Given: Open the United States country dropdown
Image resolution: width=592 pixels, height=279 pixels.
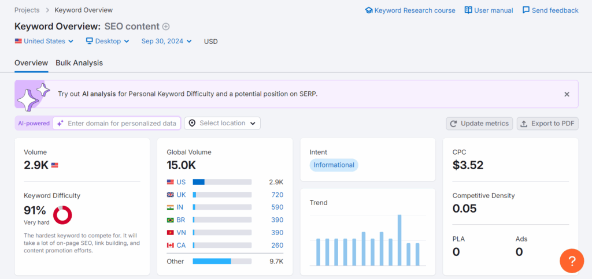Looking at the screenshot, I should (x=44, y=41).
